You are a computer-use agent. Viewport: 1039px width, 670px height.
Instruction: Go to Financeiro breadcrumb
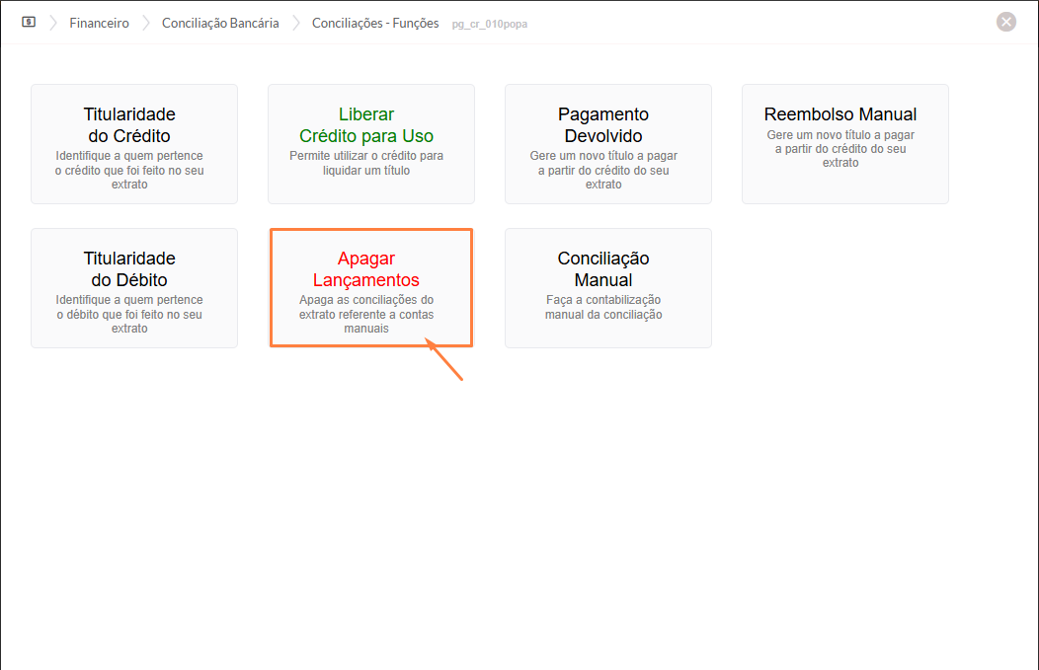(99, 23)
